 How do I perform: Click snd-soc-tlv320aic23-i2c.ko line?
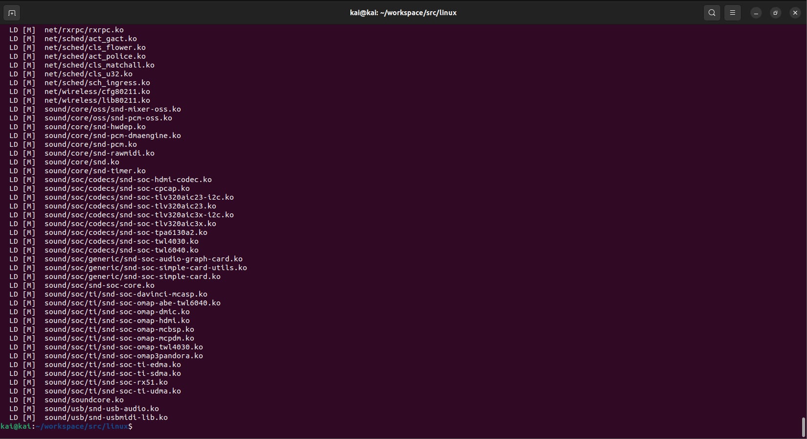[x=121, y=197]
